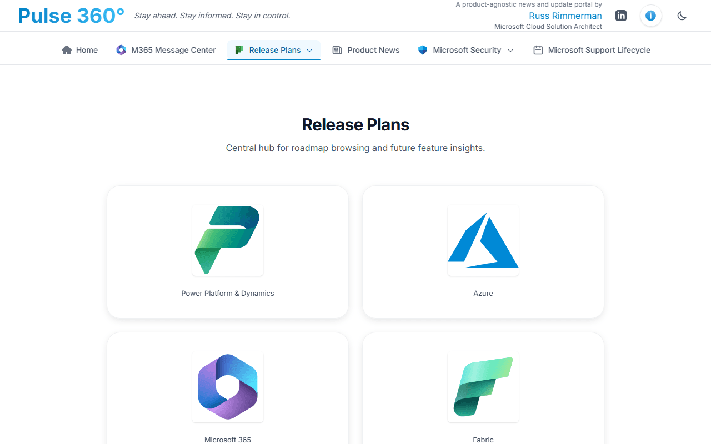Select the Release Plans tab label
The height and width of the screenshot is (444, 711).
[x=275, y=50]
